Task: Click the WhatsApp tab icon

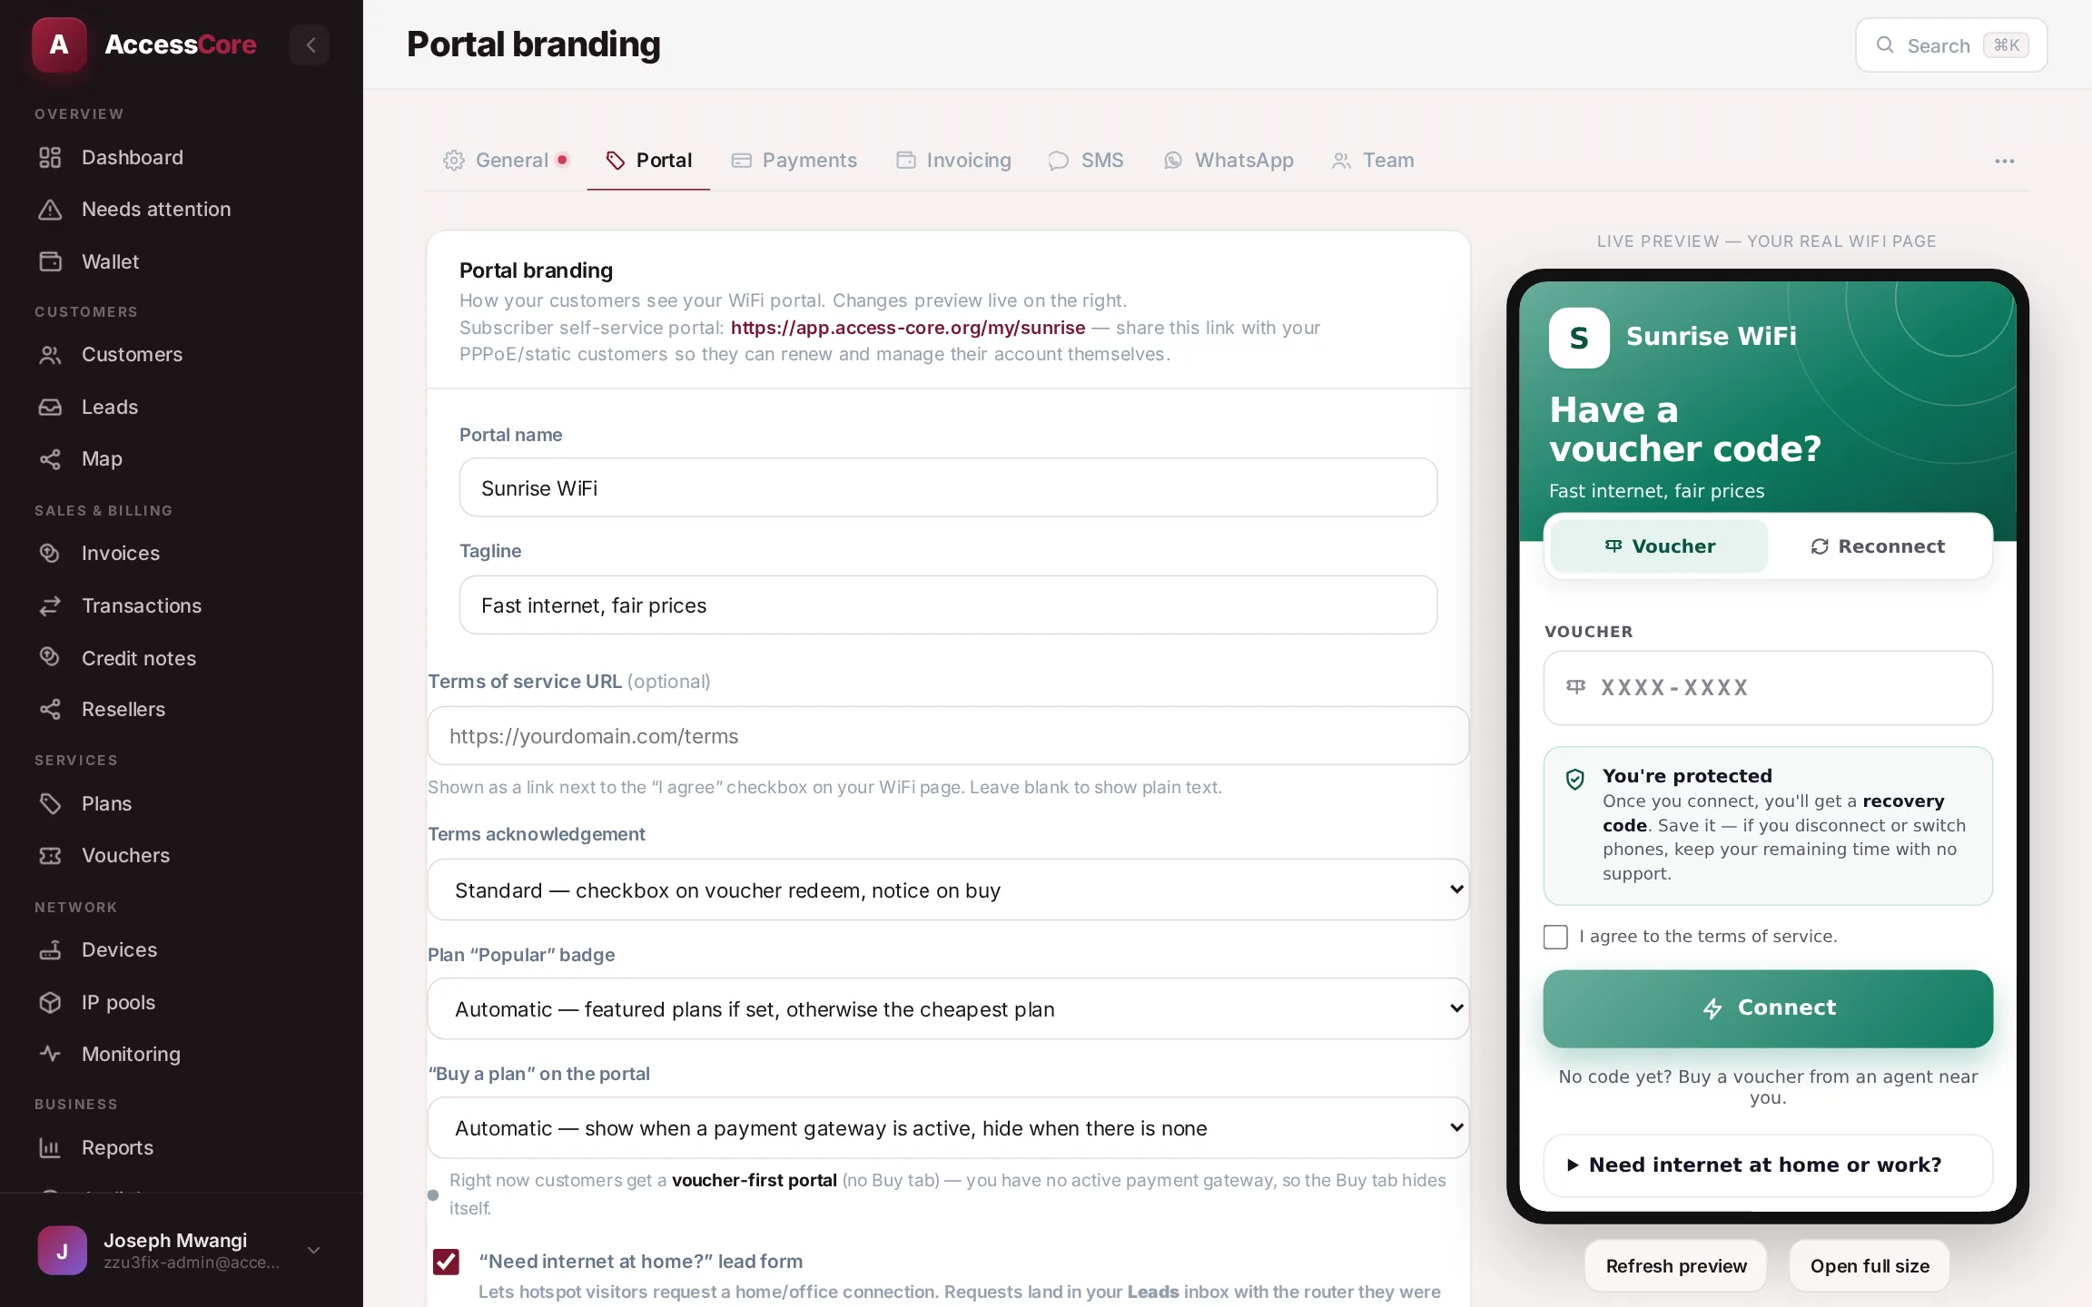Action: coord(1173,161)
